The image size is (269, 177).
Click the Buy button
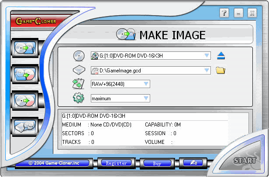point(157,163)
